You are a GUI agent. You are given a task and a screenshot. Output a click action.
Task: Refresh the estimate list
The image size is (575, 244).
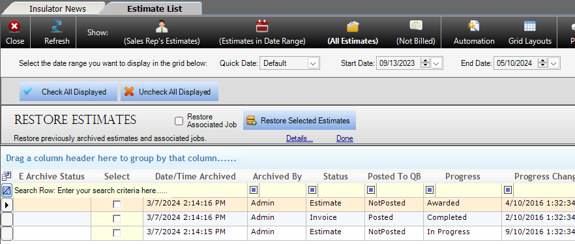click(x=57, y=32)
